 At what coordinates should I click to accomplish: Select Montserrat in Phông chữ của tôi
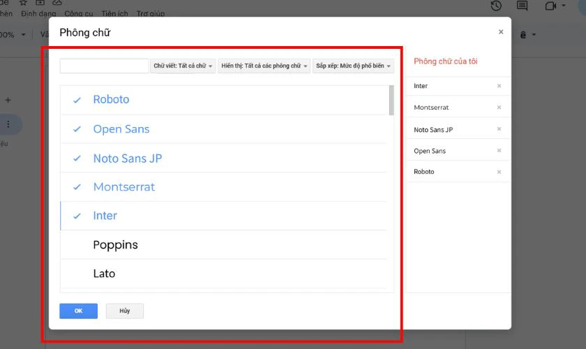point(431,107)
